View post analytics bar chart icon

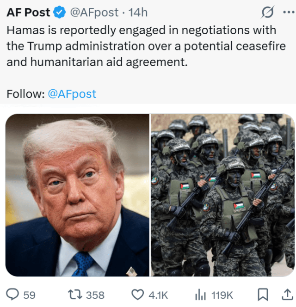point(200,295)
